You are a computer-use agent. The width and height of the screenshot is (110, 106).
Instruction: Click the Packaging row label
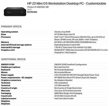(6, 93)
